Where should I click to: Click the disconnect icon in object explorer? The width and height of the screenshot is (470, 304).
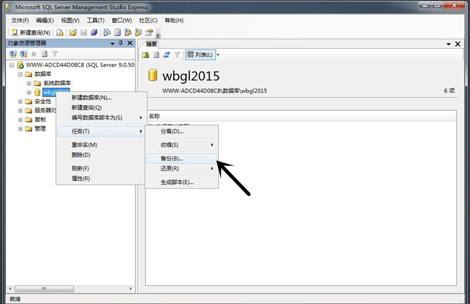click(23, 54)
